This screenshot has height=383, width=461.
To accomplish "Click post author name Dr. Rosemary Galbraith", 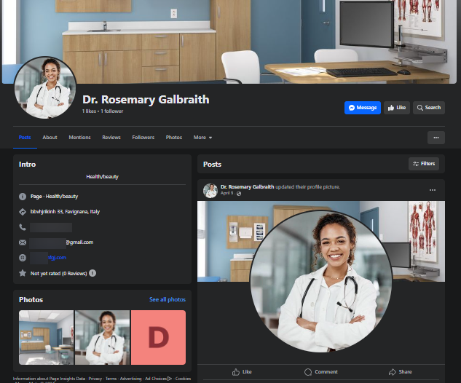I will click(x=248, y=187).
